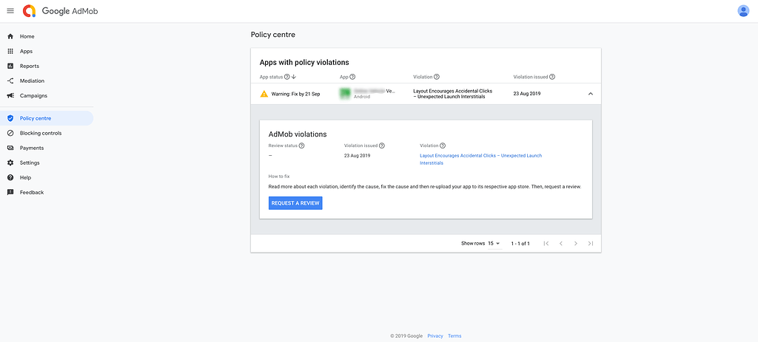Select Policy centre in the sidebar

click(47, 118)
